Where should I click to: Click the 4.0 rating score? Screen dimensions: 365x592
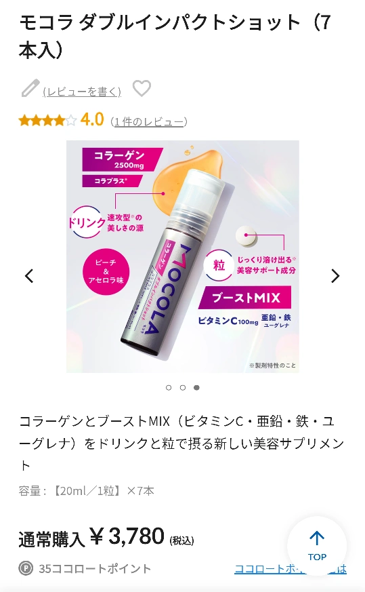92,120
